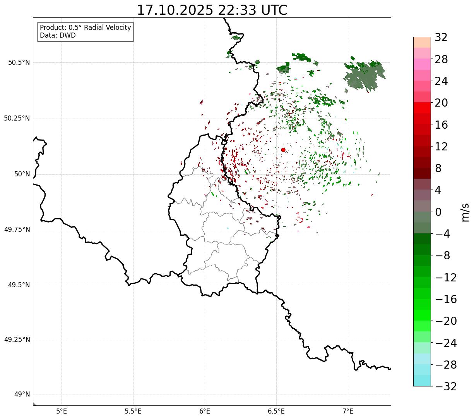Click the large grey-green echo northeast of the radar

364,76
